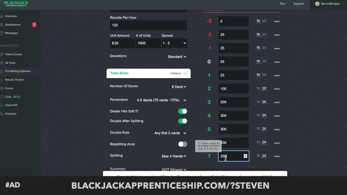Click the bet field for count -3
Image resolution: width=347 pixels, height=195 pixels.
tap(233, 21)
